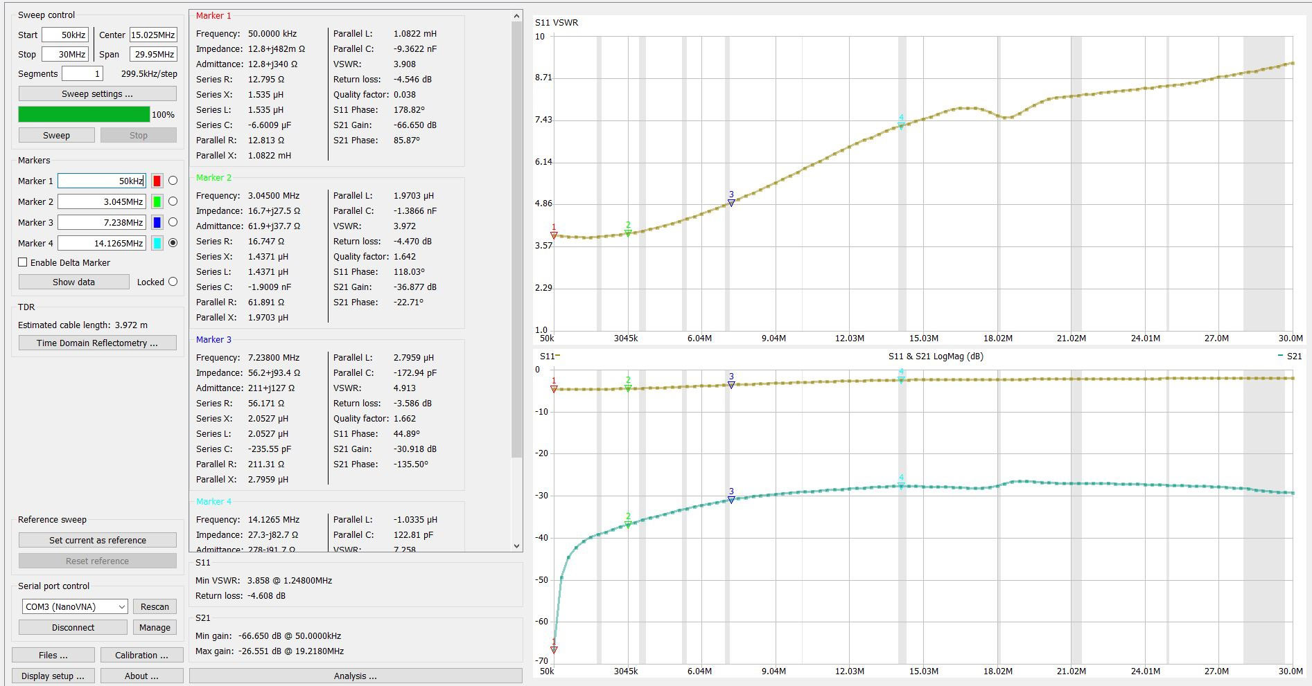Click the Min gain -66.650 dB readout
The width and height of the screenshot is (1312, 686).
click(268, 635)
